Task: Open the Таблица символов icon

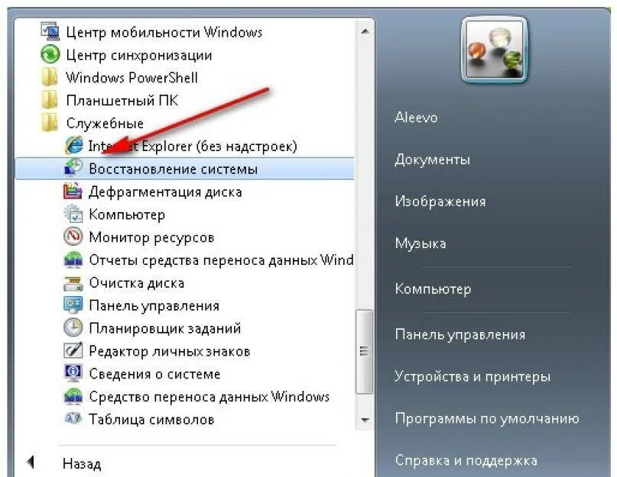Action: coord(73,419)
